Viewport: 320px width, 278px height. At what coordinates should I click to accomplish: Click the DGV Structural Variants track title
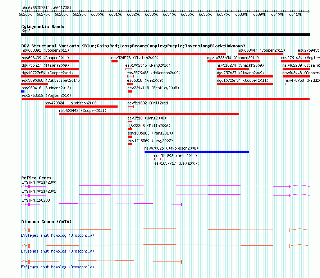[x=133, y=46]
